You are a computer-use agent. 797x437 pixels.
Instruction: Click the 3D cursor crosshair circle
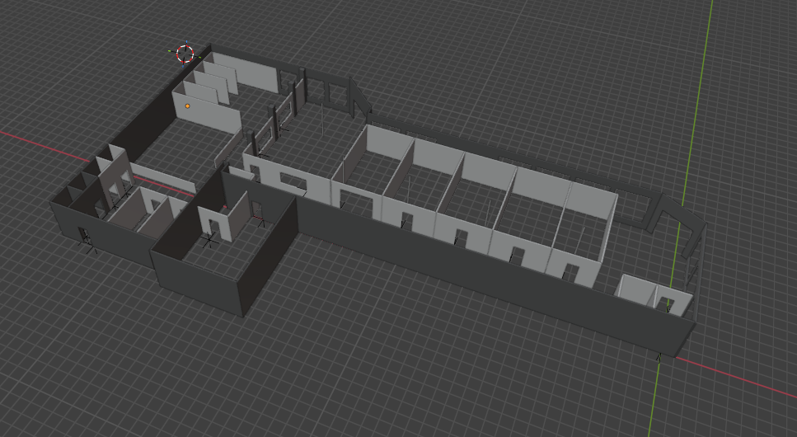pyautogui.click(x=185, y=54)
